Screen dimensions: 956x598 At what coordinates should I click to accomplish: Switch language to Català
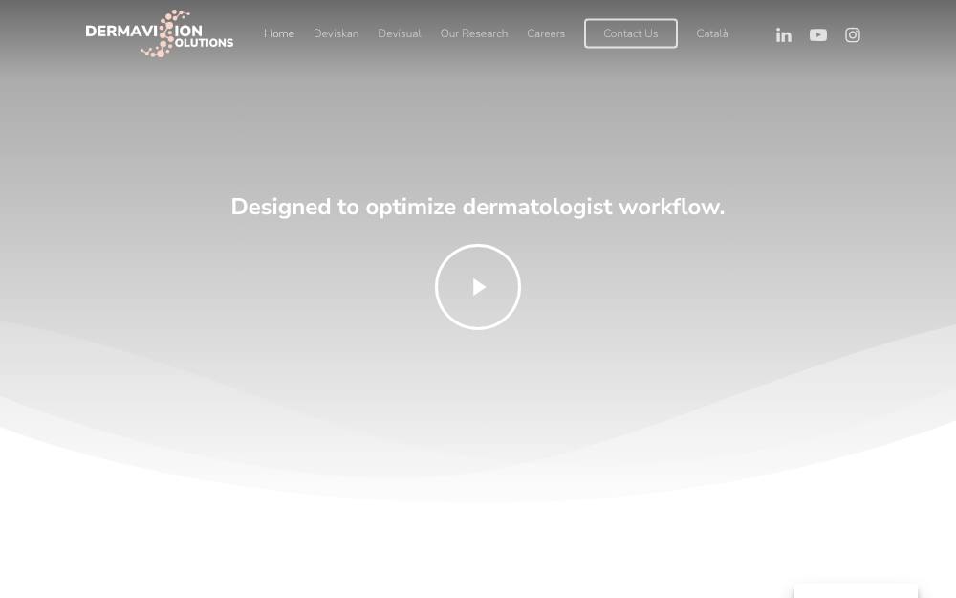(x=712, y=33)
